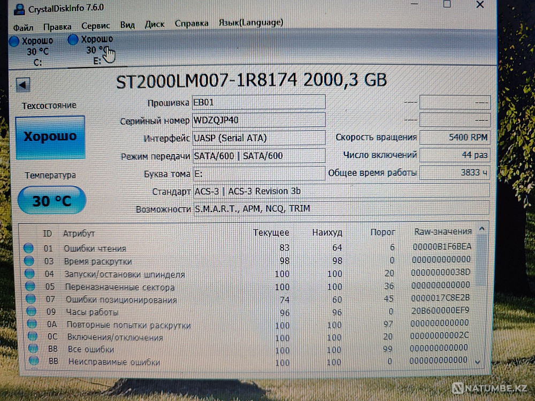Image resolution: width=535 pixels, height=401 pixels.
Task: Click the Порог column header
Action: [x=383, y=232]
